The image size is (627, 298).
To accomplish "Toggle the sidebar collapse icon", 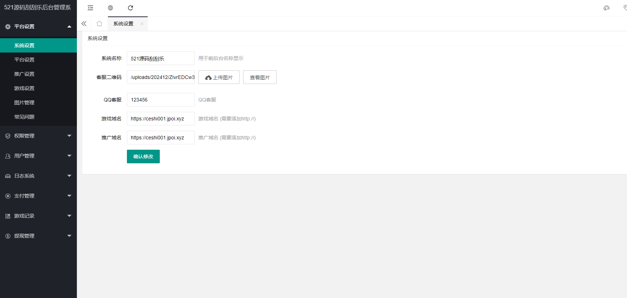I will point(90,8).
